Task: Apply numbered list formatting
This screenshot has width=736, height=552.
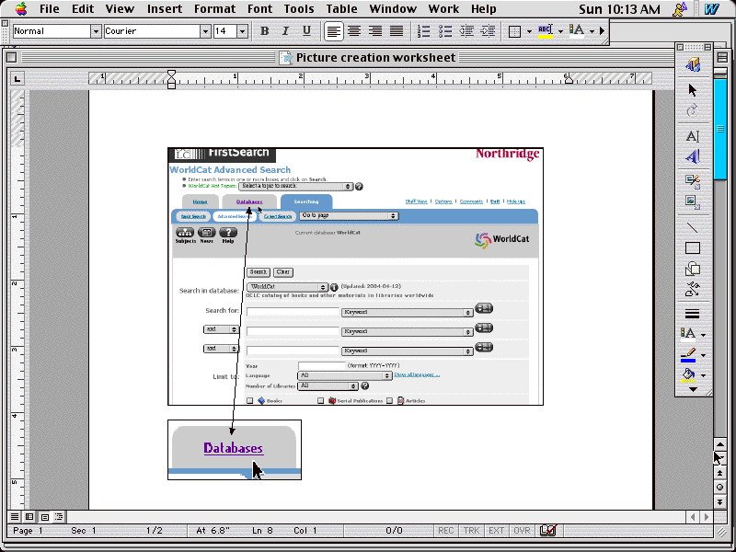Action: [423, 31]
